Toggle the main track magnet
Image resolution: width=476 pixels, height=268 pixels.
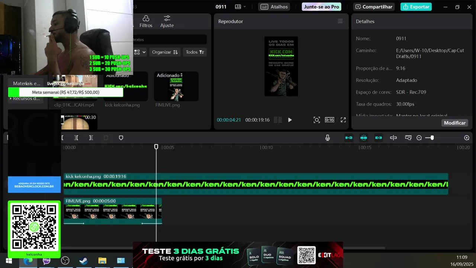pos(349,138)
